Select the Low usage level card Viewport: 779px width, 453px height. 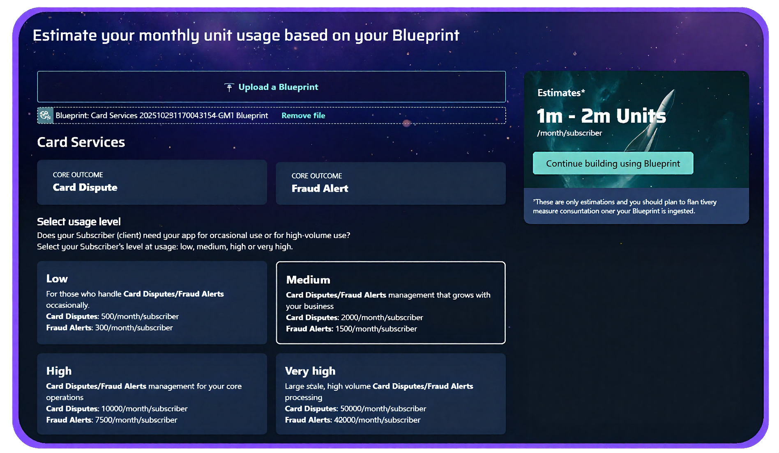pos(152,303)
